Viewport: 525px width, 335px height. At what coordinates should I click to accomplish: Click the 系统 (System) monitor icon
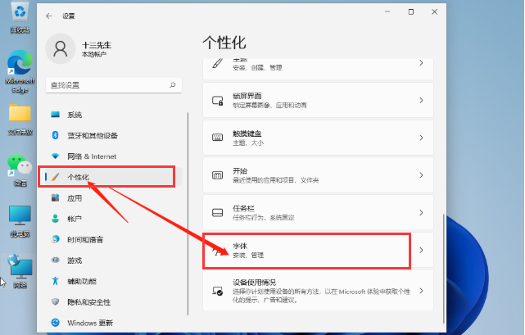[x=56, y=115]
